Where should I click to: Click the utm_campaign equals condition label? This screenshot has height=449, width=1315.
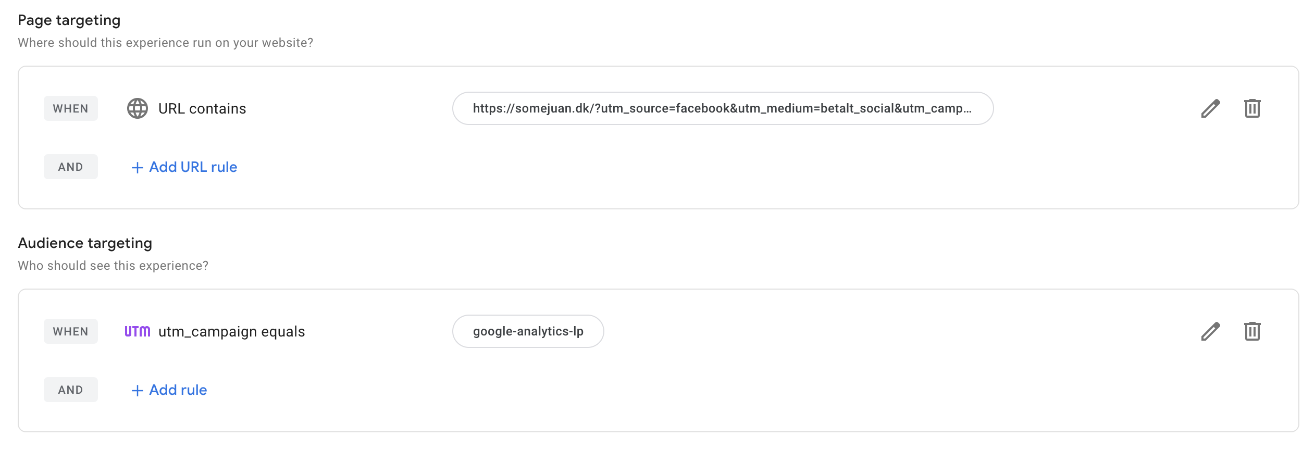(231, 331)
